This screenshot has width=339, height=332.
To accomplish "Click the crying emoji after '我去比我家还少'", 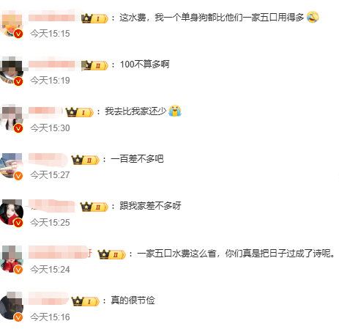I will [175, 111].
